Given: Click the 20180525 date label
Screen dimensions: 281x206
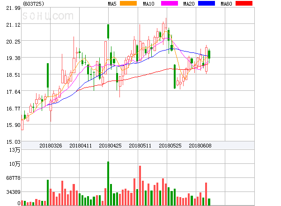Looking at the screenshot, I should coord(170,146).
